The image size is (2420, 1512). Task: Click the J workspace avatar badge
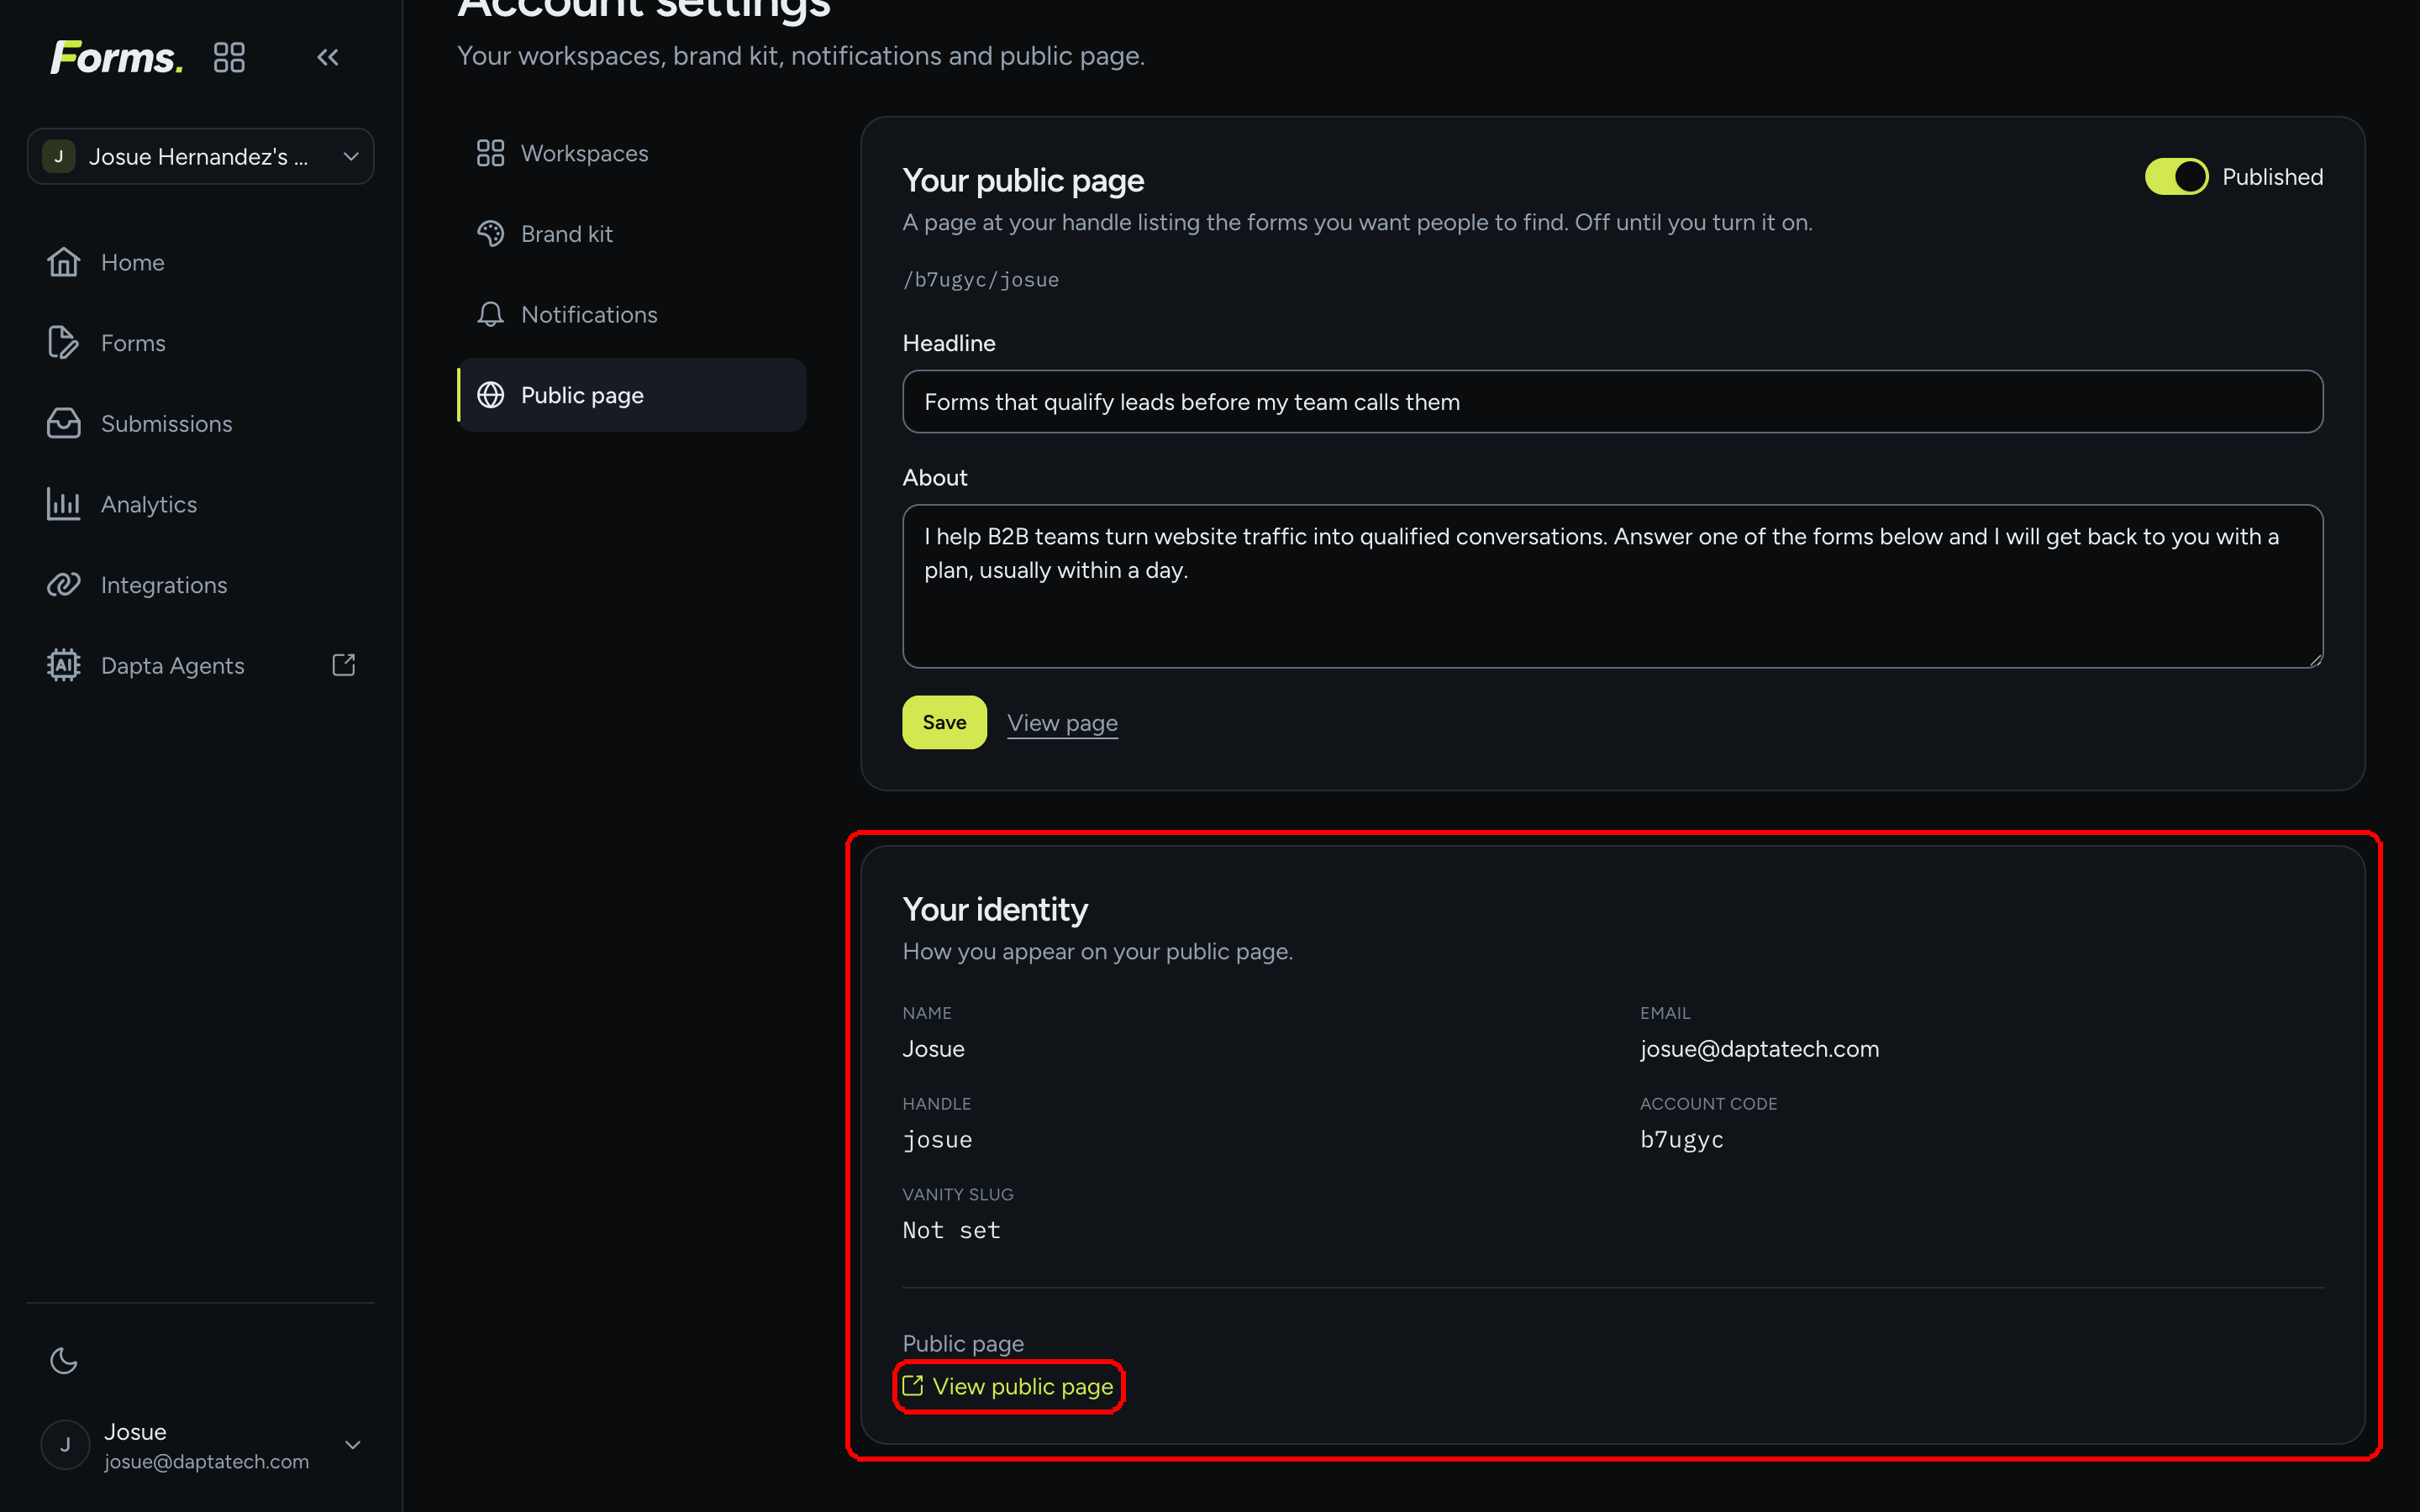coord(59,156)
